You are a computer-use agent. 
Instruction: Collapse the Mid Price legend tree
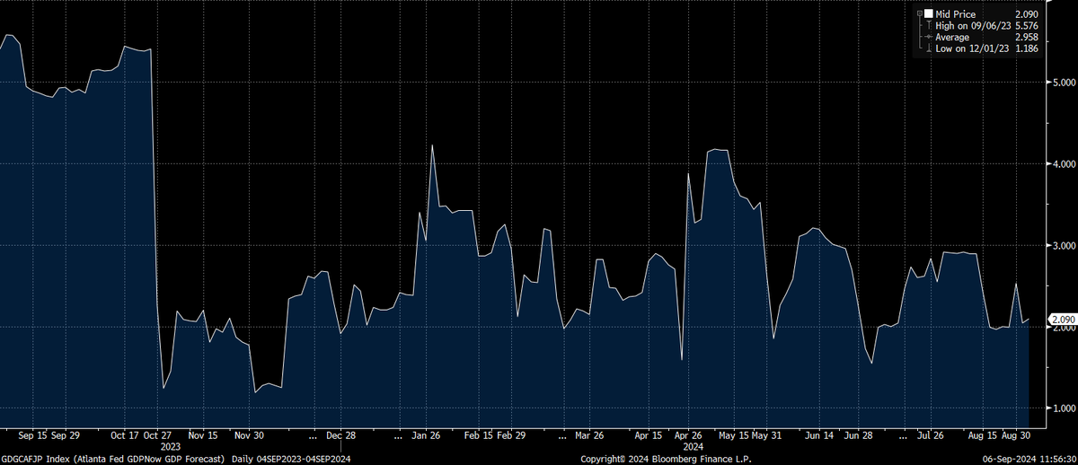[x=919, y=13]
